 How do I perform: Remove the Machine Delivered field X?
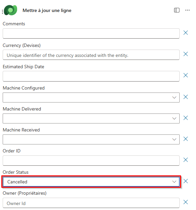pyautogui.click(x=186, y=118)
